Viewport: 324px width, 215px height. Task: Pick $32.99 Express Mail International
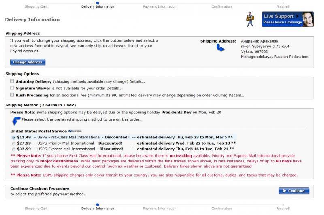[x=14, y=149]
